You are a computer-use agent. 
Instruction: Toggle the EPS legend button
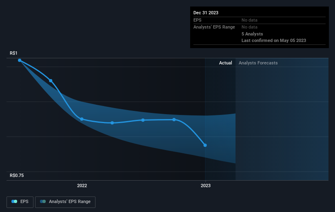tap(20, 202)
